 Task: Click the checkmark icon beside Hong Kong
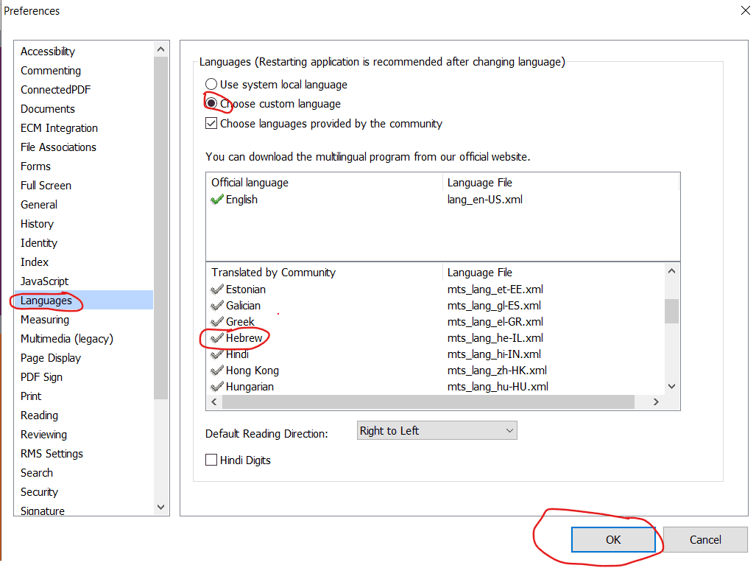(x=217, y=371)
